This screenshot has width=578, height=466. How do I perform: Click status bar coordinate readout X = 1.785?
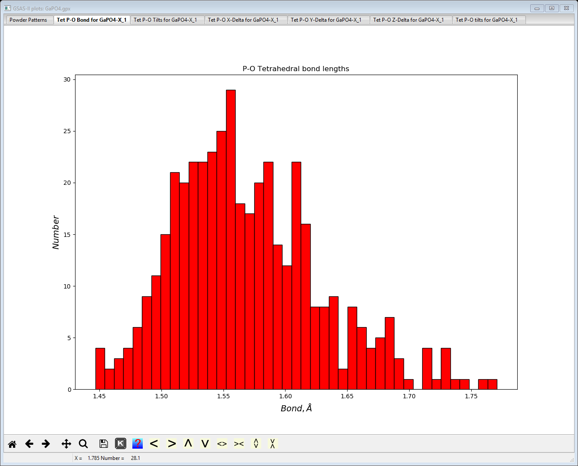(x=107, y=458)
